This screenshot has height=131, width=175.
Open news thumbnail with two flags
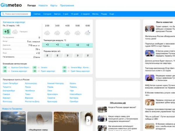[x=150, y=29]
